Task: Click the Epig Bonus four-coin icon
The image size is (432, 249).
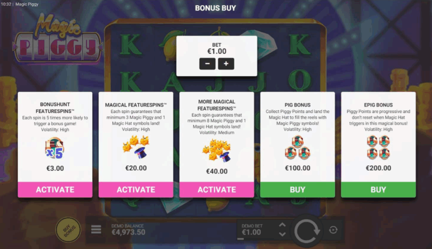Action: tap(378, 148)
